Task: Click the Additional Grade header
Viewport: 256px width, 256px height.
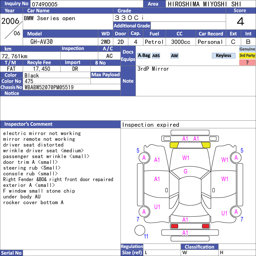Action: pos(132,26)
